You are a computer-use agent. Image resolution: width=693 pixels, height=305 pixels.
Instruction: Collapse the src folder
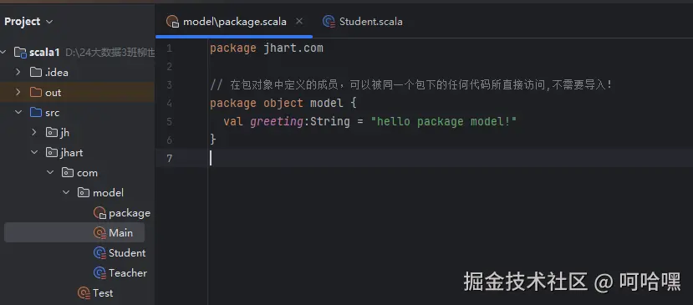click(18, 112)
